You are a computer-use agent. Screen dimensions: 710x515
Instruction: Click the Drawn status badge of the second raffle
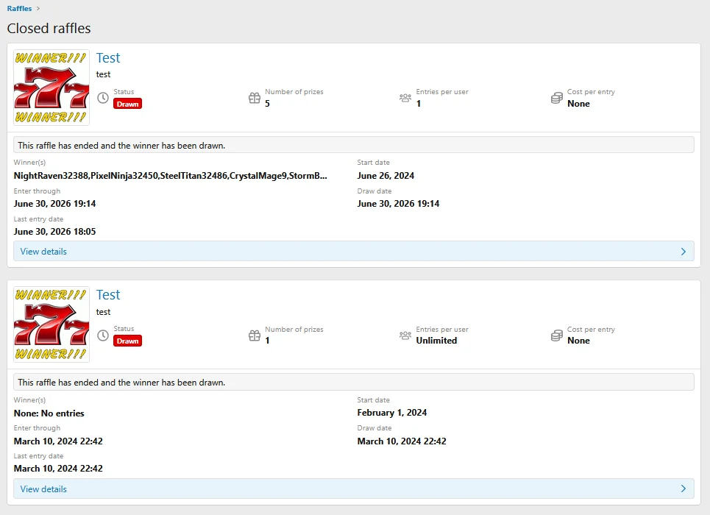coord(128,341)
